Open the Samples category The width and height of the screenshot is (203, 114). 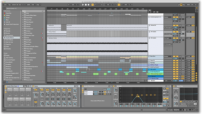8,49
